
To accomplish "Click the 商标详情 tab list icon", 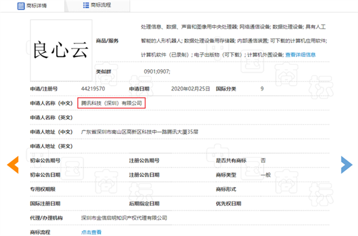I will pos(21,6).
